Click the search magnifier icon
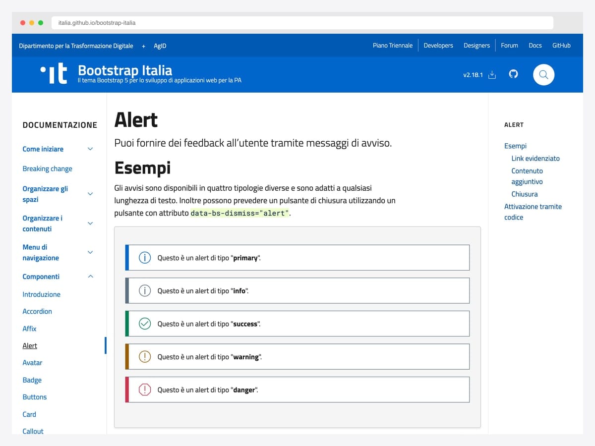 543,75
